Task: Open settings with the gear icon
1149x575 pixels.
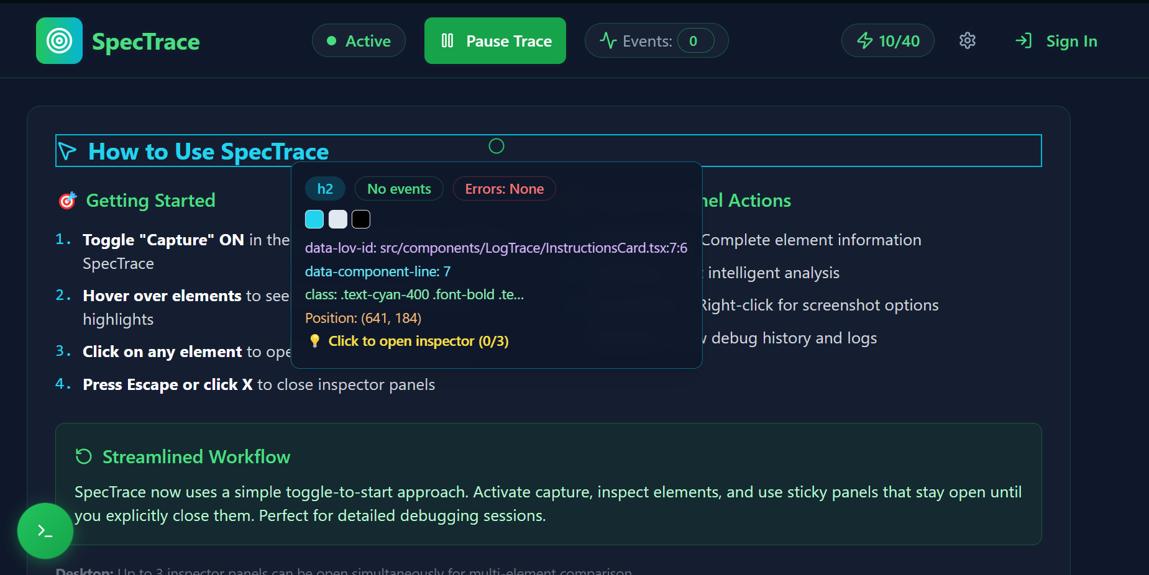Action: click(x=968, y=41)
